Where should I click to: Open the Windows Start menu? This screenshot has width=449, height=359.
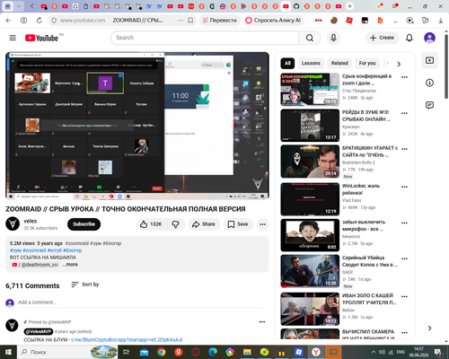(8, 352)
